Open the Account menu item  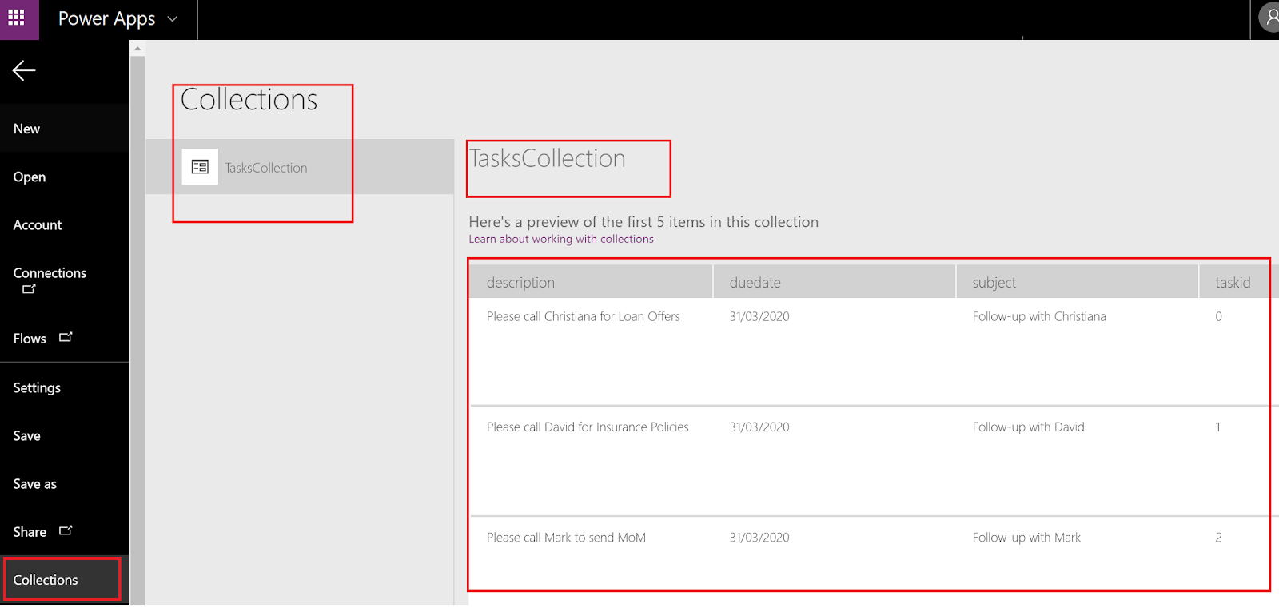(65, 225)
